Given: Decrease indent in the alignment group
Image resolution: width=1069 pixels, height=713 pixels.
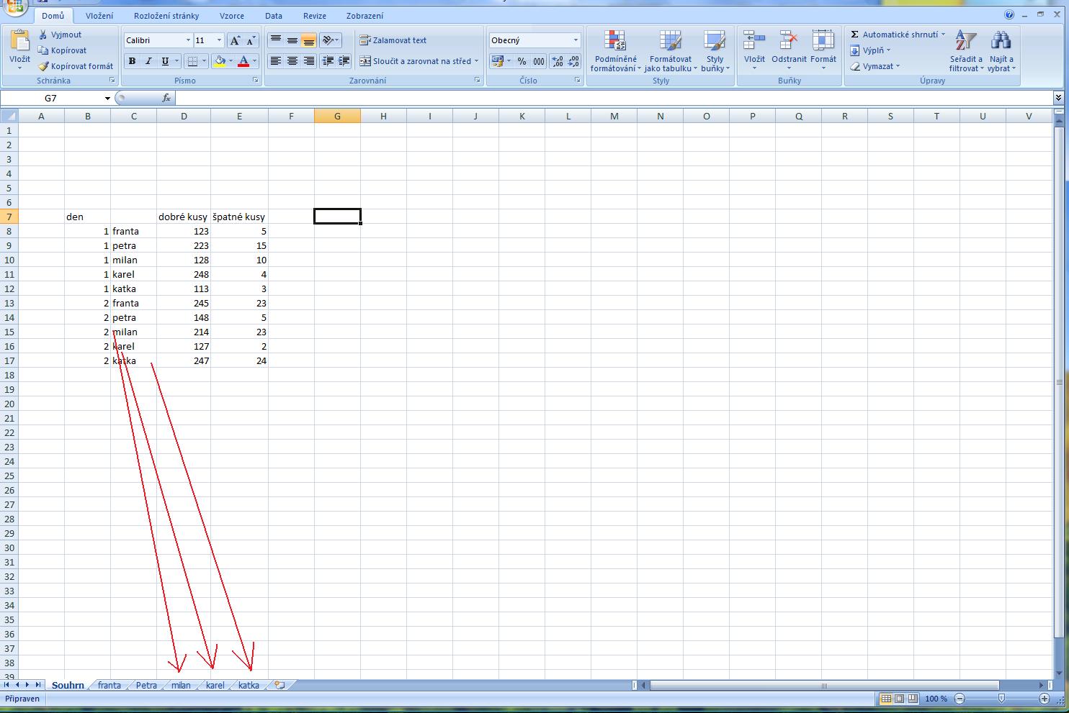Looking at the screenshot, I should pyautogui.click(x=328, y=61).
